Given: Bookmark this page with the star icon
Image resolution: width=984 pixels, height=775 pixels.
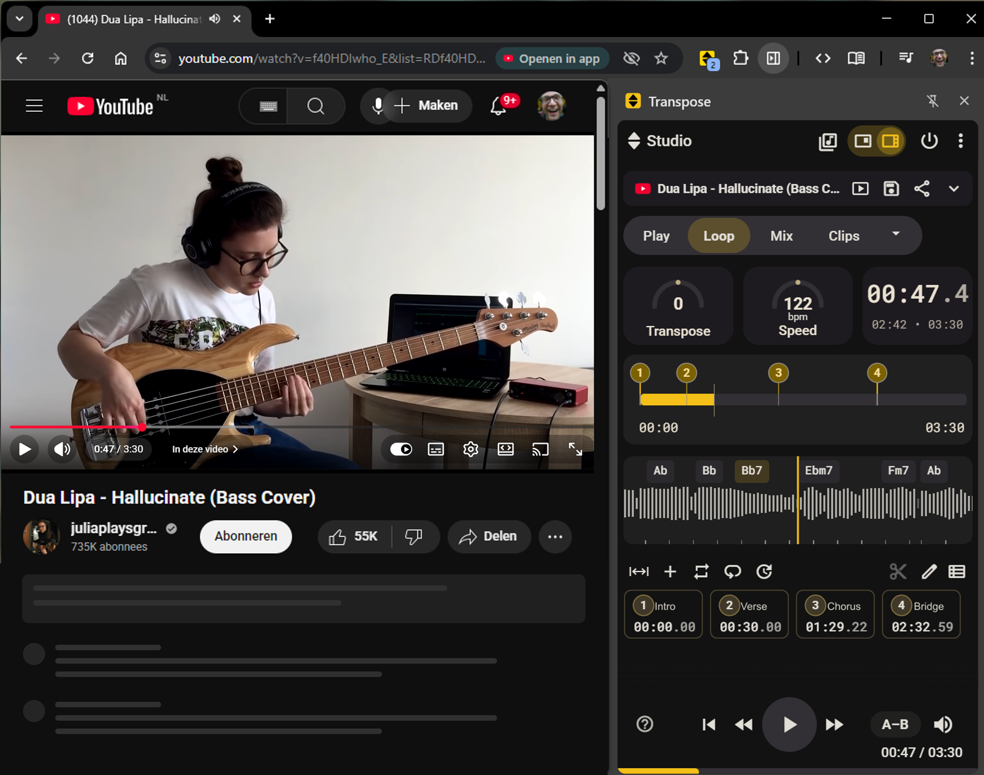Looking at the screenshot, I should click(661, 58).
